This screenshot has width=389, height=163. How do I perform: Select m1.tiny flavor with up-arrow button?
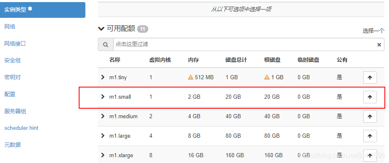[370, 78]
